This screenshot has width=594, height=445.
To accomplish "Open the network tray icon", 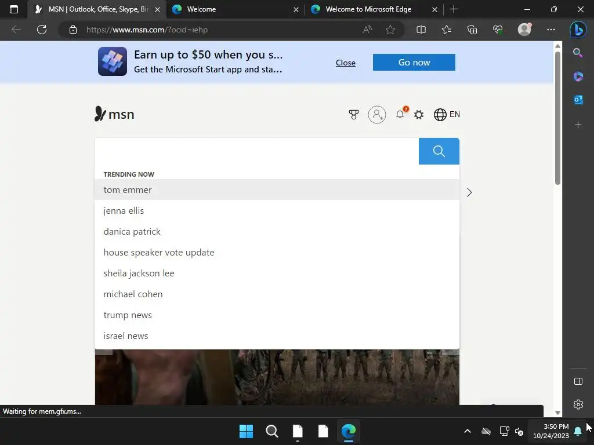I will 504,431.
